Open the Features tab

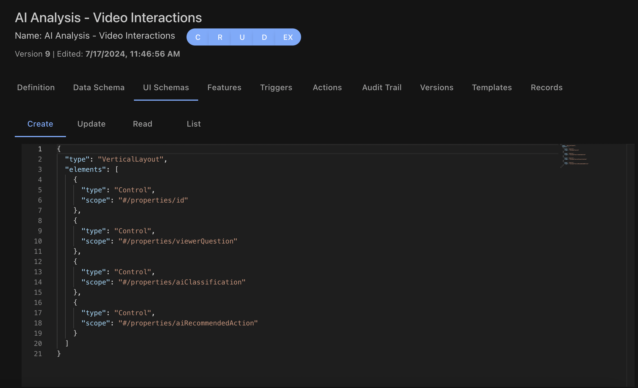[x=224, y=88]
